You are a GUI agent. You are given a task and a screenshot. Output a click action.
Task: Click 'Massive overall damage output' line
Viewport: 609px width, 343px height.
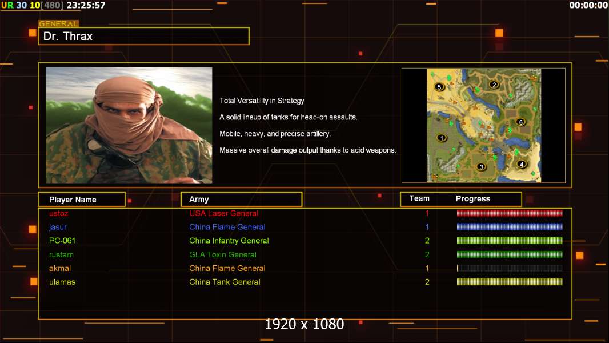click(307, 150)
